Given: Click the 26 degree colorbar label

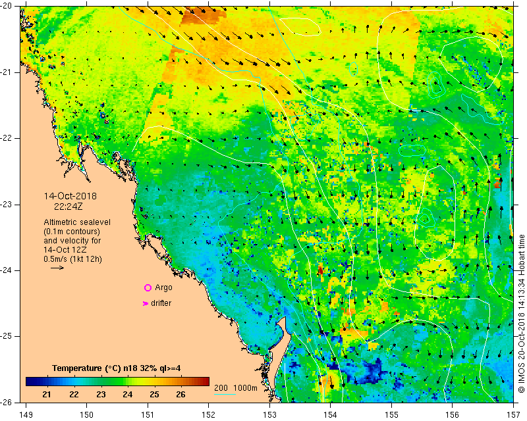Looking at the screenshot, I should [x=180, y=394].
